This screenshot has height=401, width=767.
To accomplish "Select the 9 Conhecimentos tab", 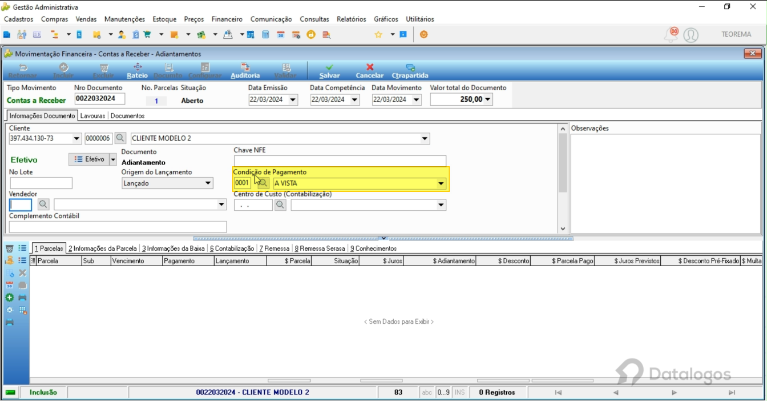I will click(x=373, y=248).
